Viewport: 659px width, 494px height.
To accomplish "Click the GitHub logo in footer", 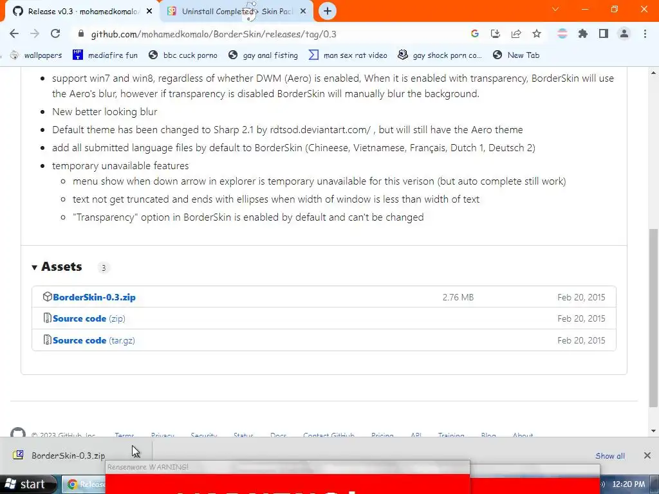I will tap(17, 433).
